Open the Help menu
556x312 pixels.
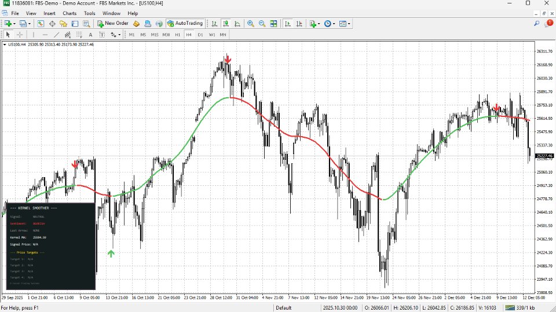pyautogui.click(x=133, y=13)
